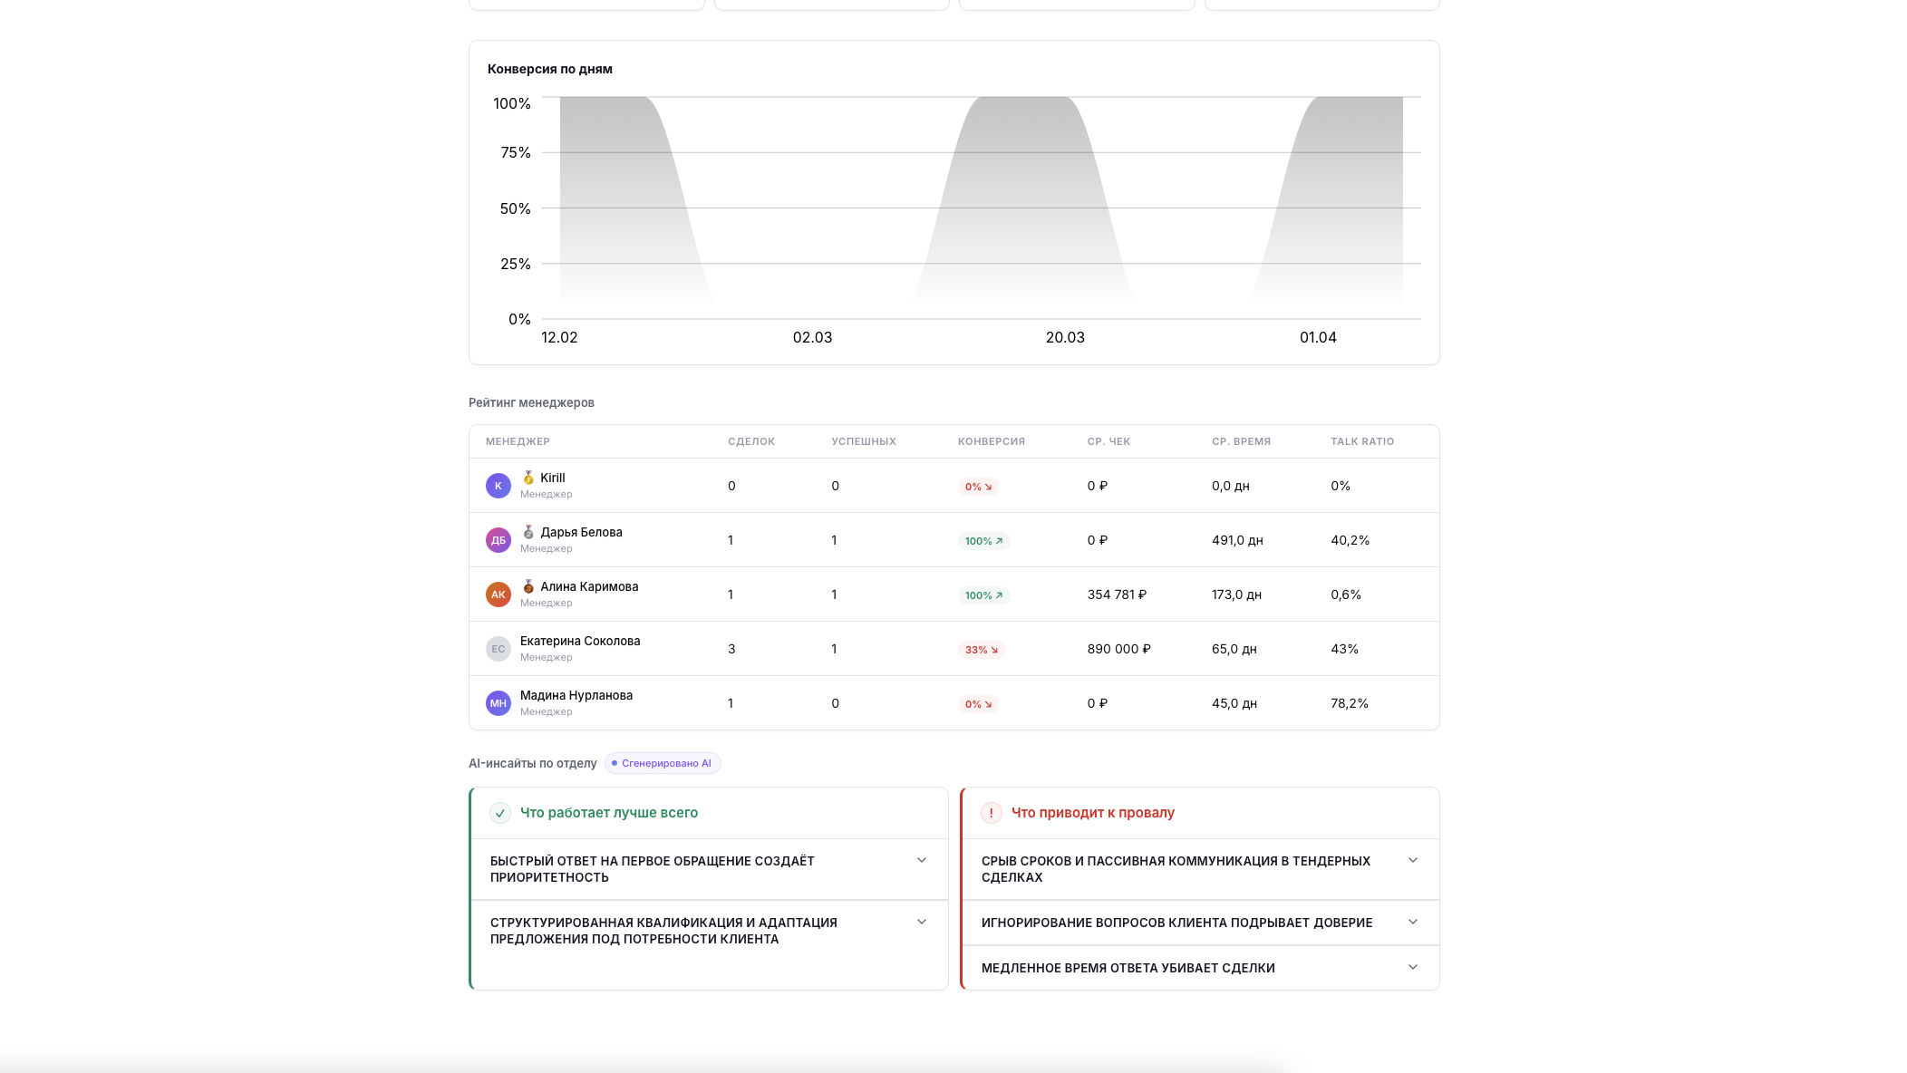
Task: Click Дарья Белова's ДБ avatar
Action: click(x=498, y=540)
